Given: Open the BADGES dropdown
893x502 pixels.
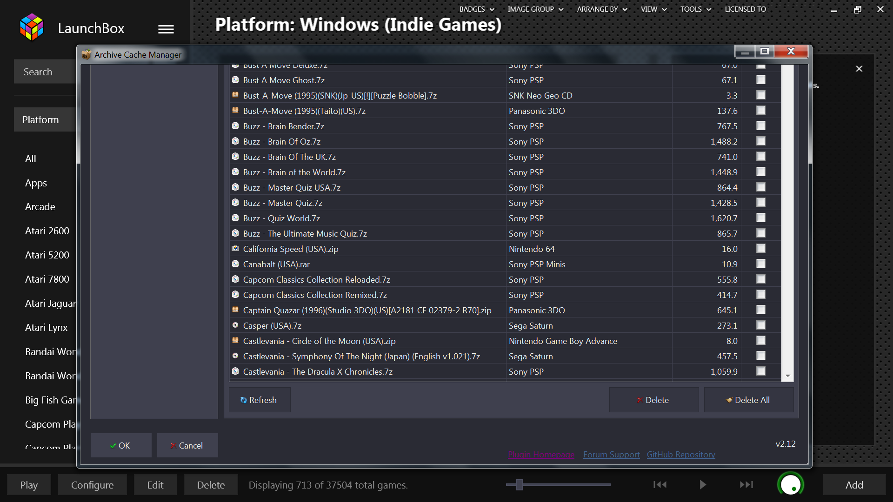Looking at the screenshot, I should tap(477, 9).
